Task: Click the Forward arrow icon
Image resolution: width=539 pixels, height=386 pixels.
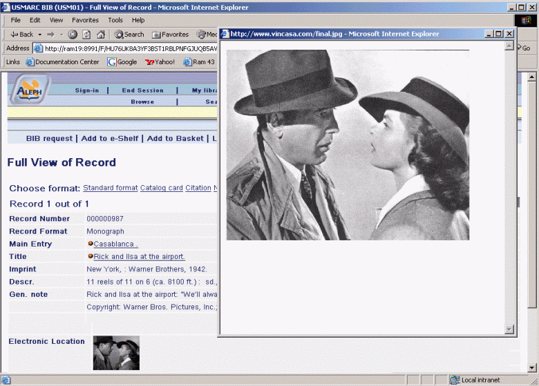Action: tap(50, 35)
